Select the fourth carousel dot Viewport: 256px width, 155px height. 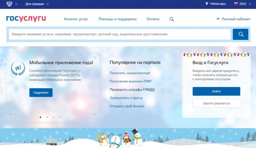(x=60, y=117)
